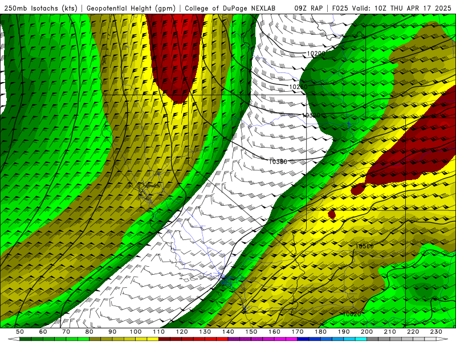This screenshot has height=342, width=456.
Task: Click the 10260 height contour label
Action: click(x=298, y=87)
